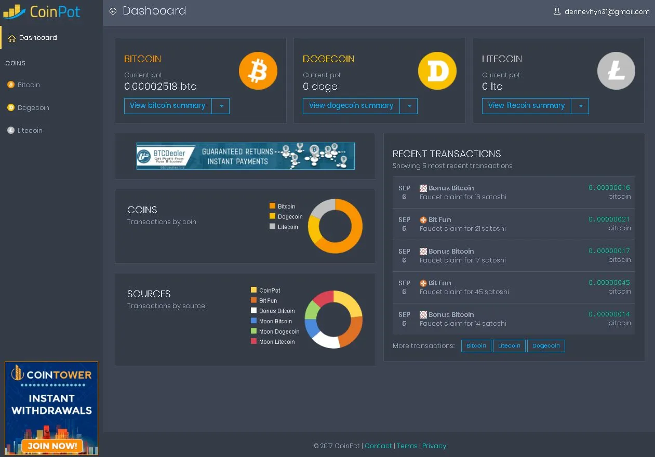Click the back arrow beside Dashboard title
Image resolution: width=655 pixels, height=457 pixels.
113,11
